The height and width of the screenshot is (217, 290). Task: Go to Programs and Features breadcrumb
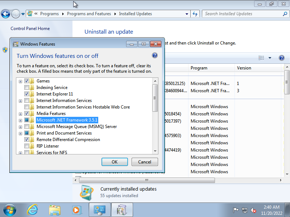[x=89, y=14]
